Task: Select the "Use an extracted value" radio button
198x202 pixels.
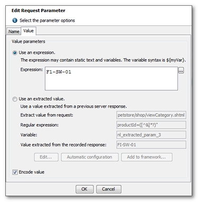Action: click(15, 99)
